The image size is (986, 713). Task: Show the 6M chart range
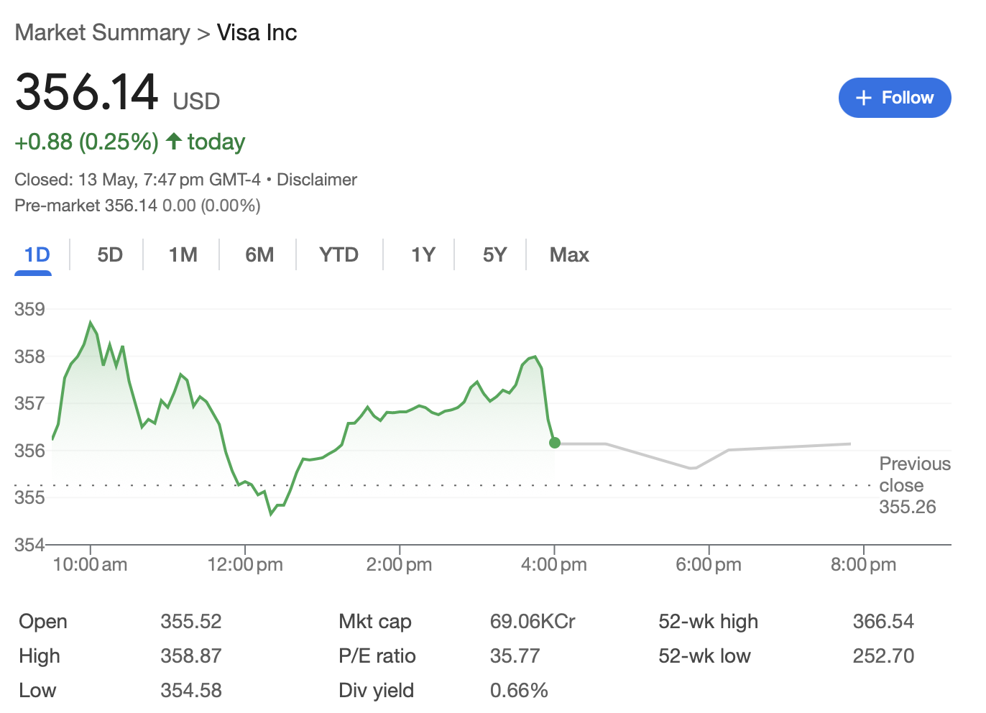tap(259, 255)
